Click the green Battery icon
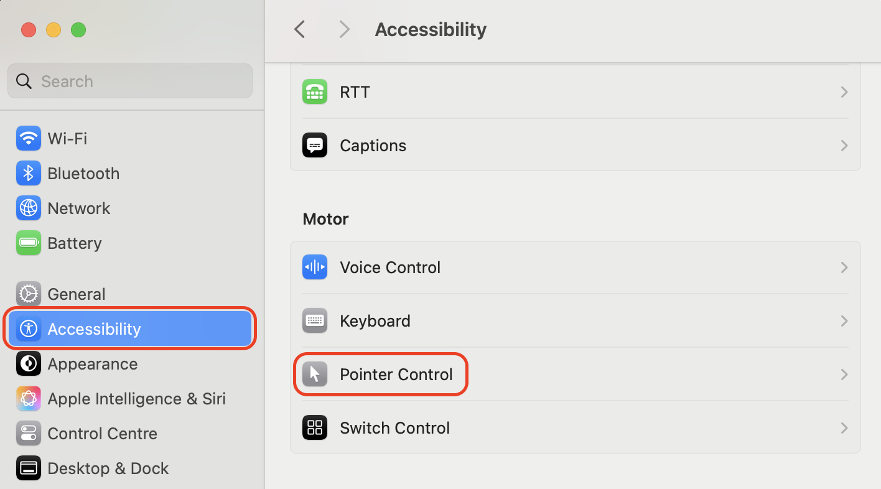The image size is (881, 489). coord(27,243)
